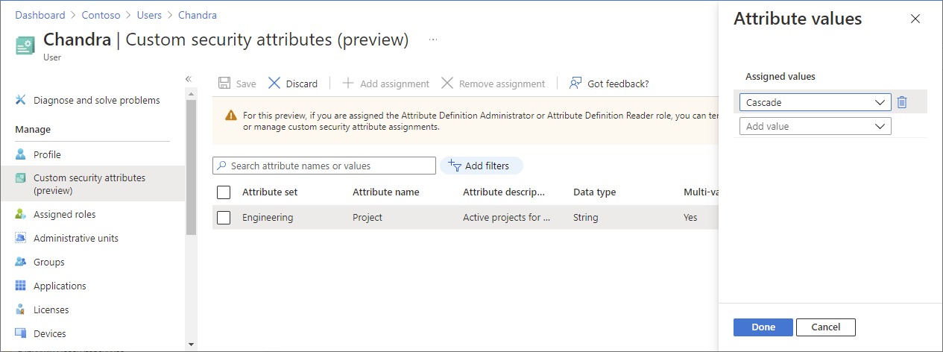This screenshot has height=352, width=943.
Task: Close the Attribute values panel
Action: 915,19
